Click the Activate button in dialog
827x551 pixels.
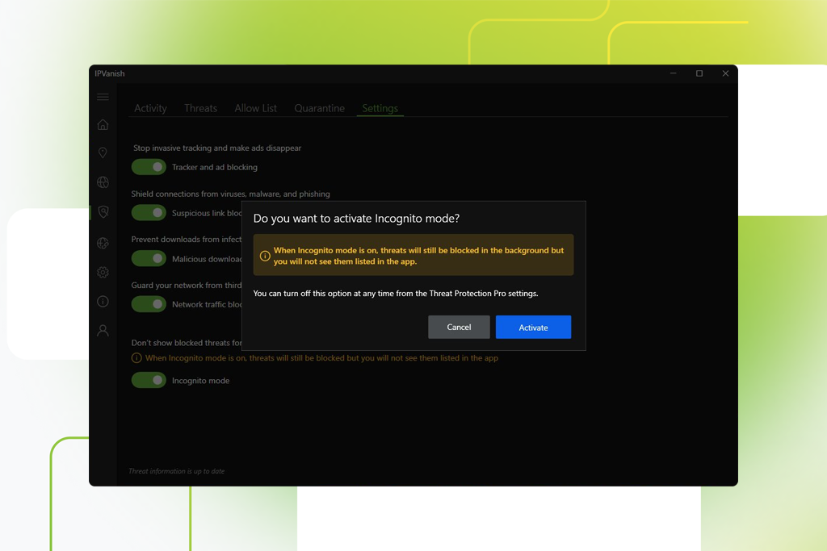pos(533,327)
